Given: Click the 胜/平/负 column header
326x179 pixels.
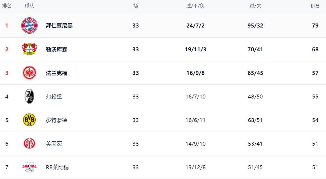Looking at the screenshot, I should click(195, 6).
